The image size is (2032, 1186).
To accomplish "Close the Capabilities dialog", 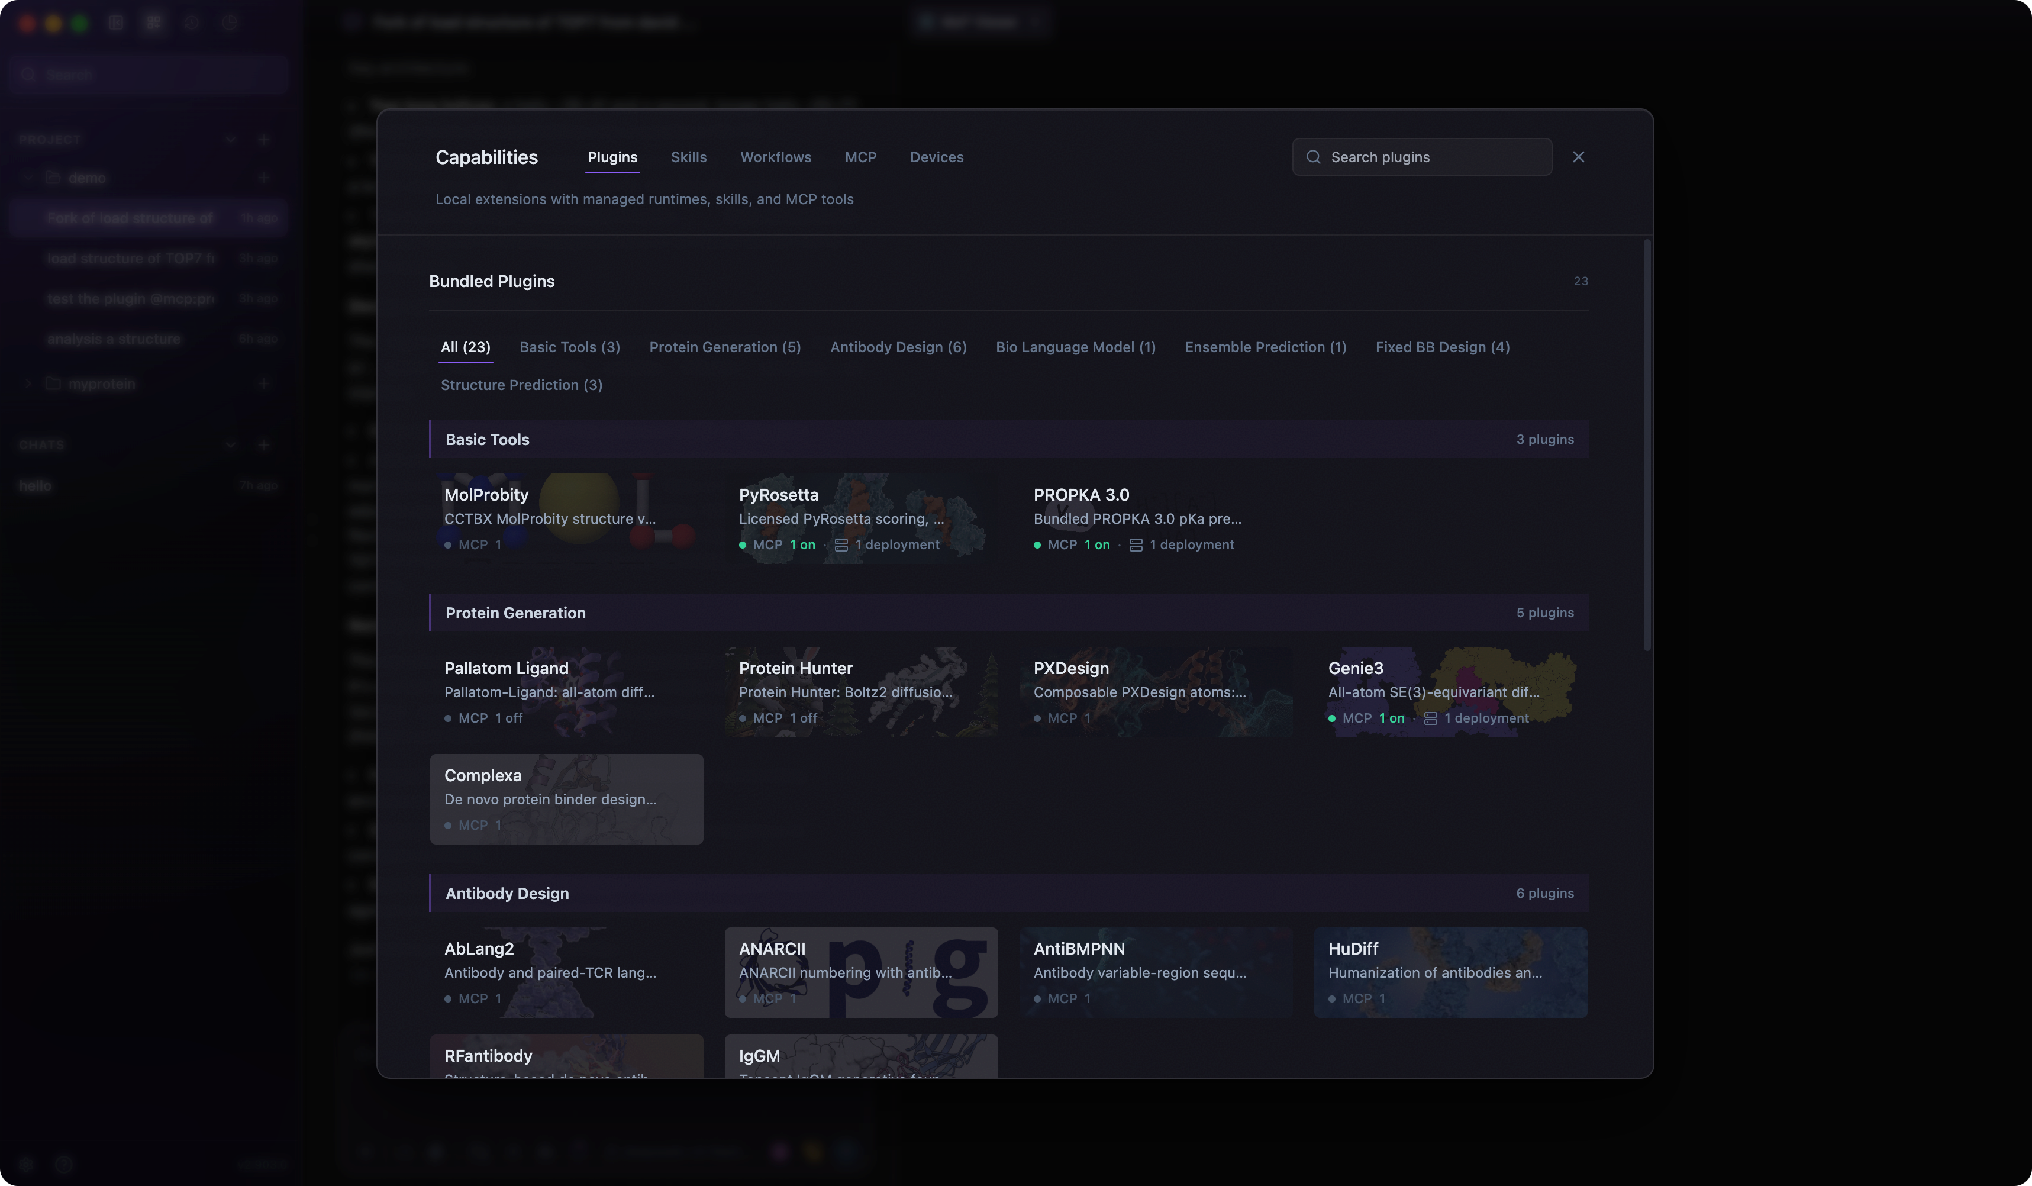I will click(1578, 157).
